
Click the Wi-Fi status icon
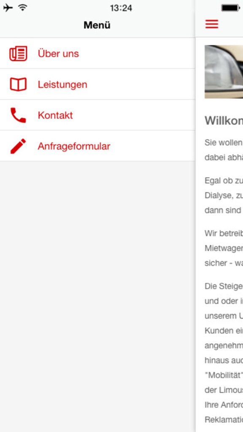click(23, 8)
